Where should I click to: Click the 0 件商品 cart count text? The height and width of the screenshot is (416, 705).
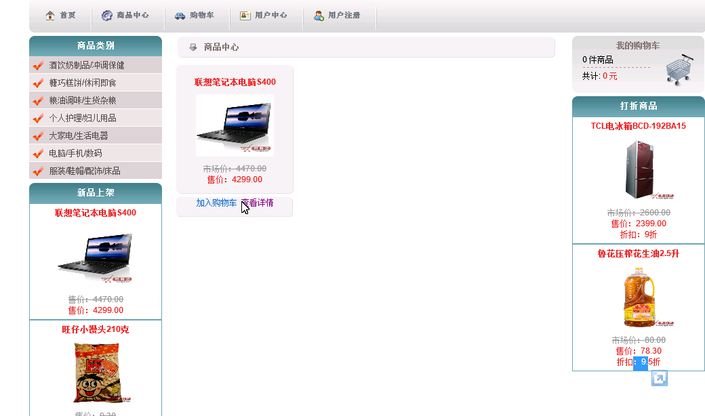(x=597, y=60)
